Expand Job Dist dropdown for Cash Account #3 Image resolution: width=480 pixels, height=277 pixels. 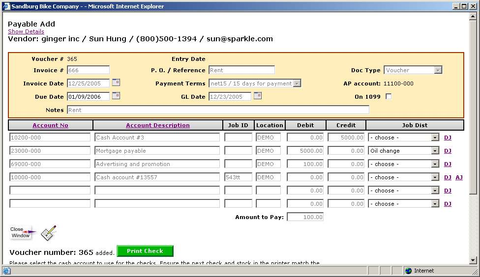pyautogui.click(x=435, y=138)
